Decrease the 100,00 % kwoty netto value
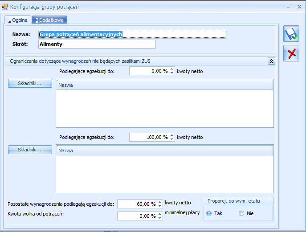This screenshot has height=232, width=306. click(x=172, y=139)
